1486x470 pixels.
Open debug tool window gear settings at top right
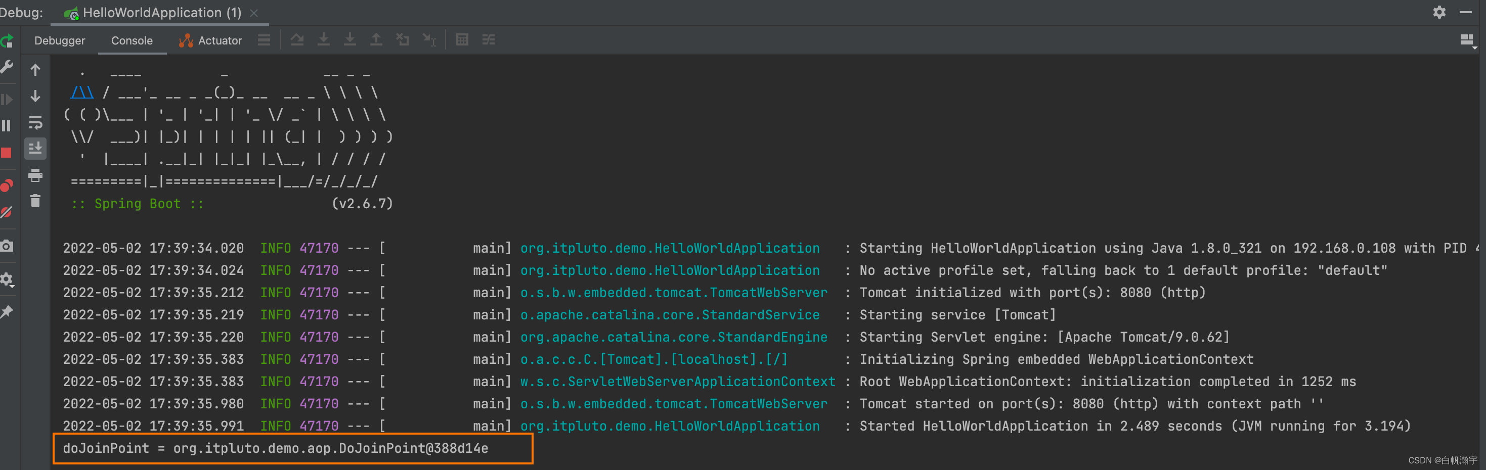[1439, 12]
